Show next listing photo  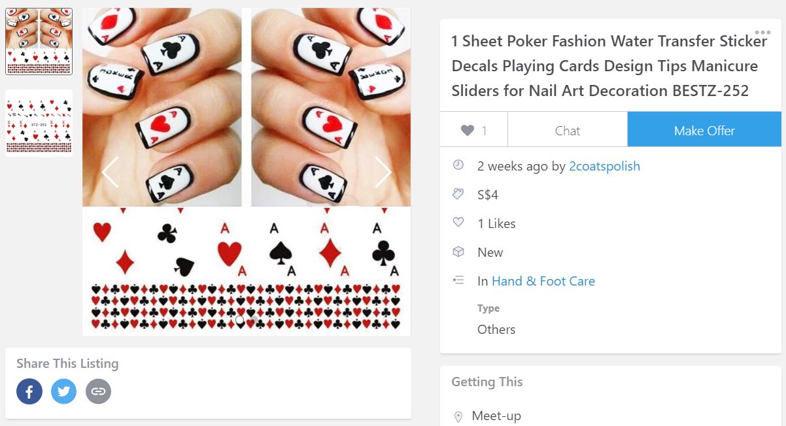click(383, 172)
